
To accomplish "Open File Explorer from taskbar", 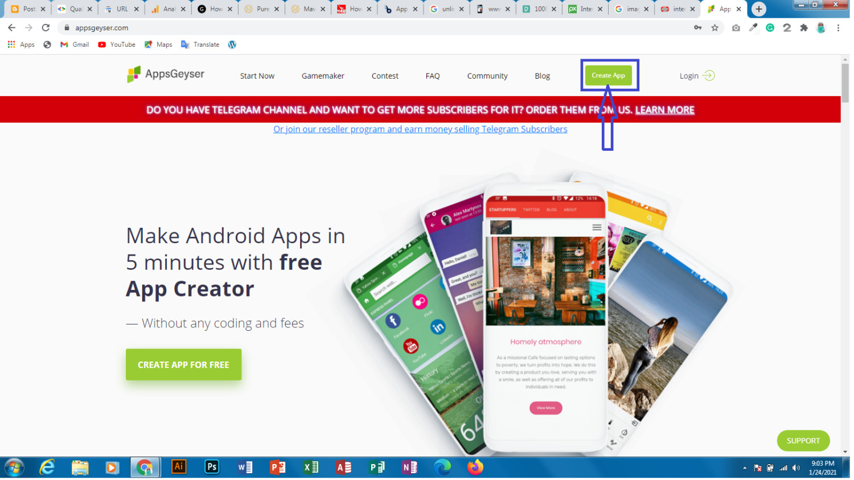I will [80, 468].
